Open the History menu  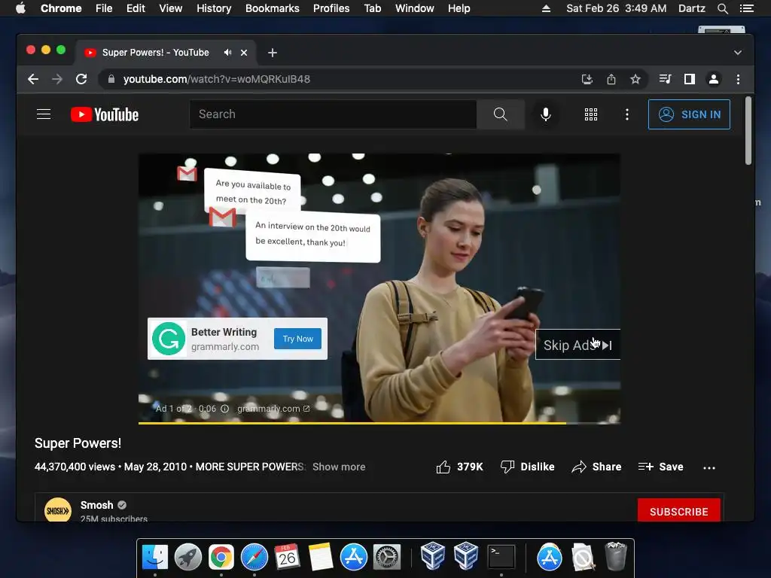tap(214, 8)
